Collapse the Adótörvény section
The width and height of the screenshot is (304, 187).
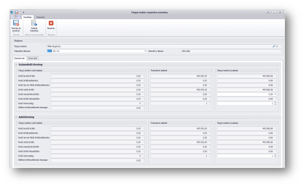[x=16, y=117]
